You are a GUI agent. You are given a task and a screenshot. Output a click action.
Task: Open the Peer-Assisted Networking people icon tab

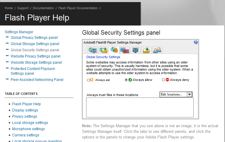point(157,50)
